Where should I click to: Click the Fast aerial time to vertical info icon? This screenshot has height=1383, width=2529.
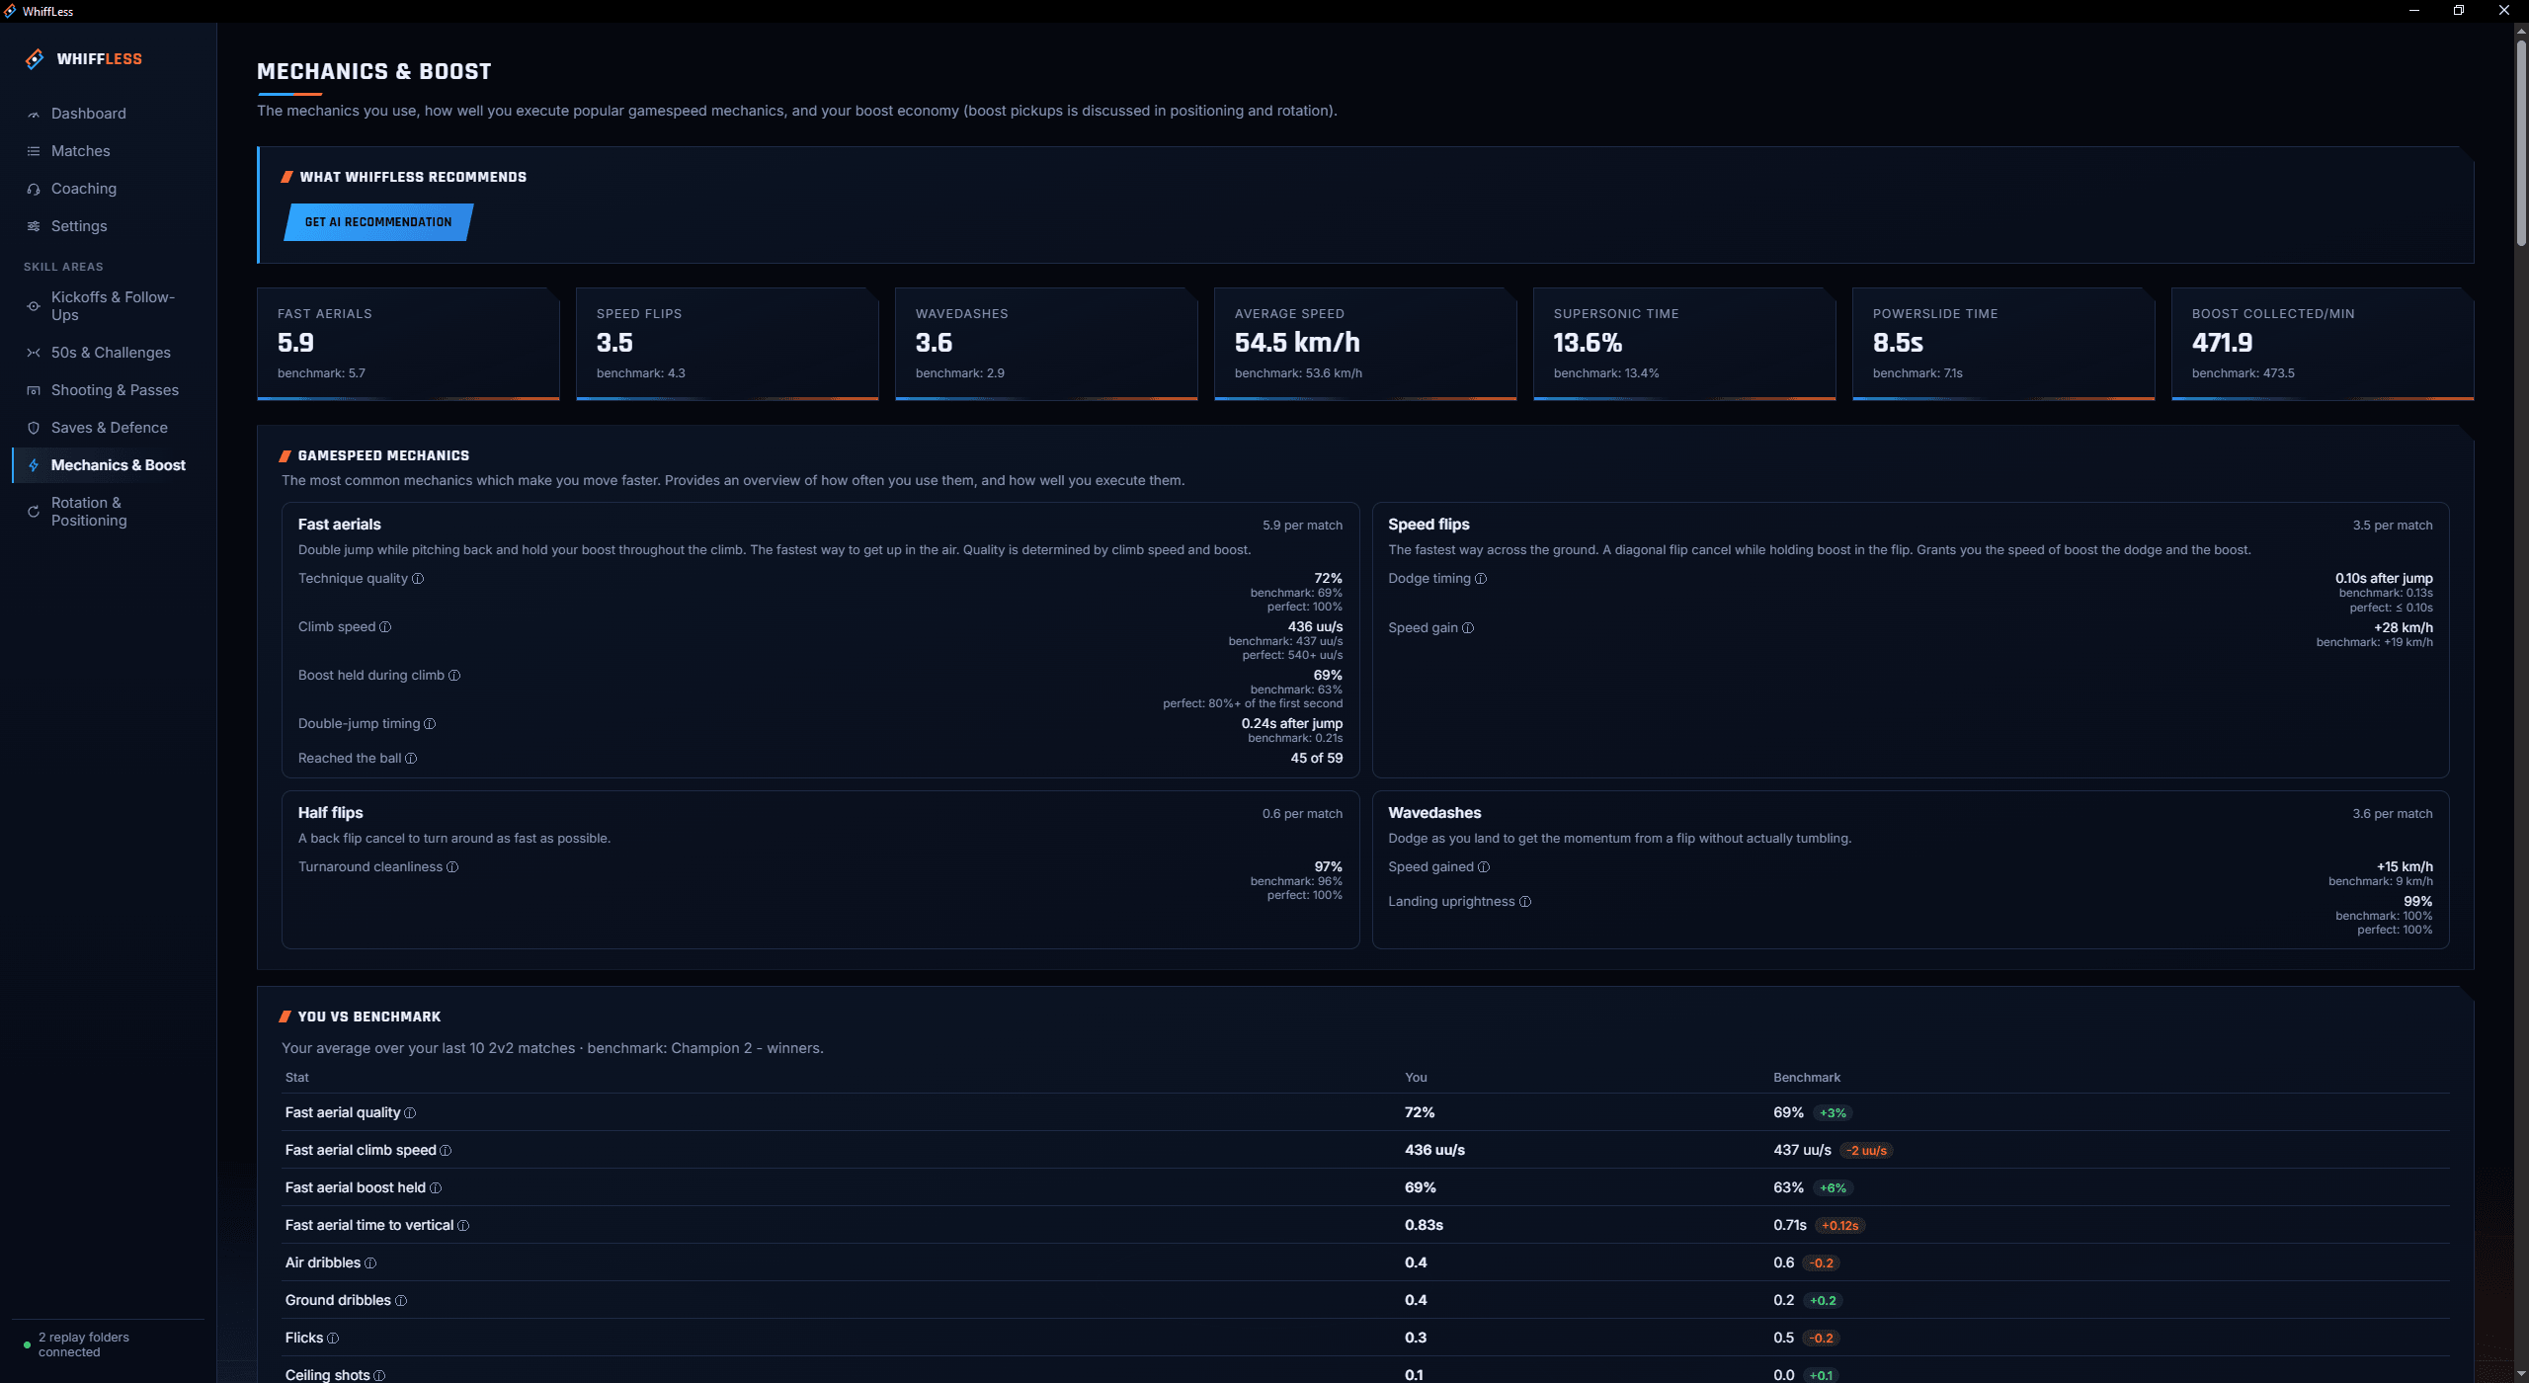(463, 1226)
